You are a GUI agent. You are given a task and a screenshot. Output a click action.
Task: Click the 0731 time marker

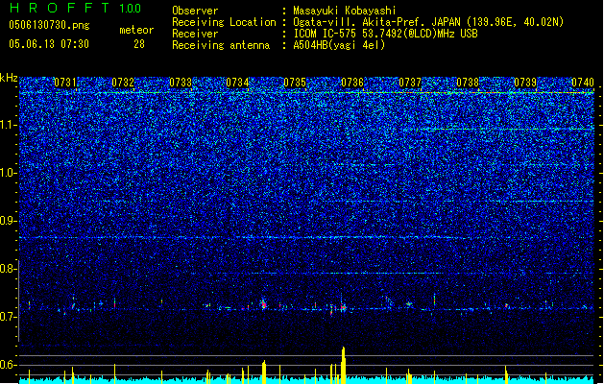tap(64, 83)
